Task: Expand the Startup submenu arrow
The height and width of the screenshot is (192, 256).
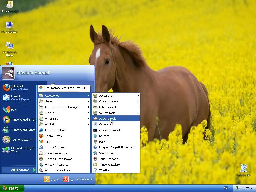Action: click(89, 113)
